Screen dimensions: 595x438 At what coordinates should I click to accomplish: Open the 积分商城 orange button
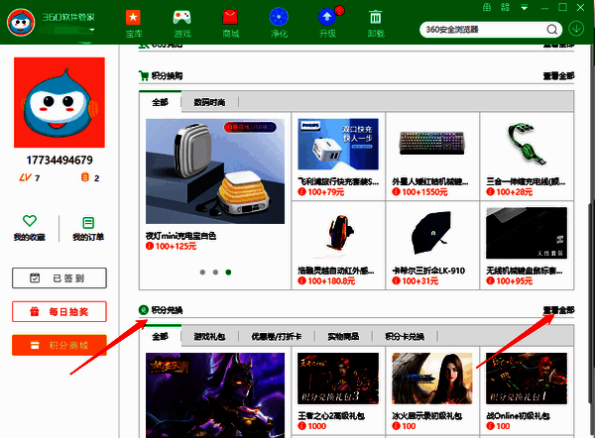59,345
